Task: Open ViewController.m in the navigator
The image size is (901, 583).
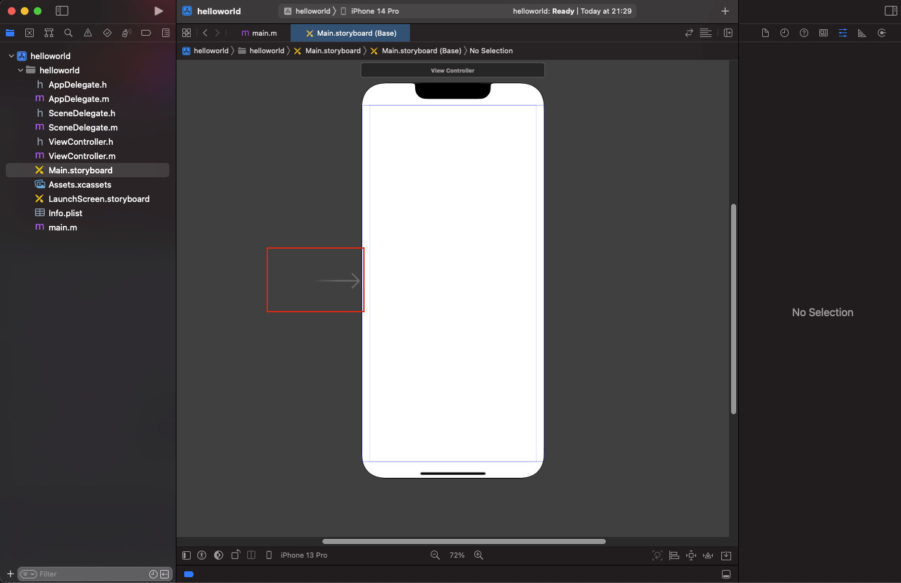Action: [82, 156]
